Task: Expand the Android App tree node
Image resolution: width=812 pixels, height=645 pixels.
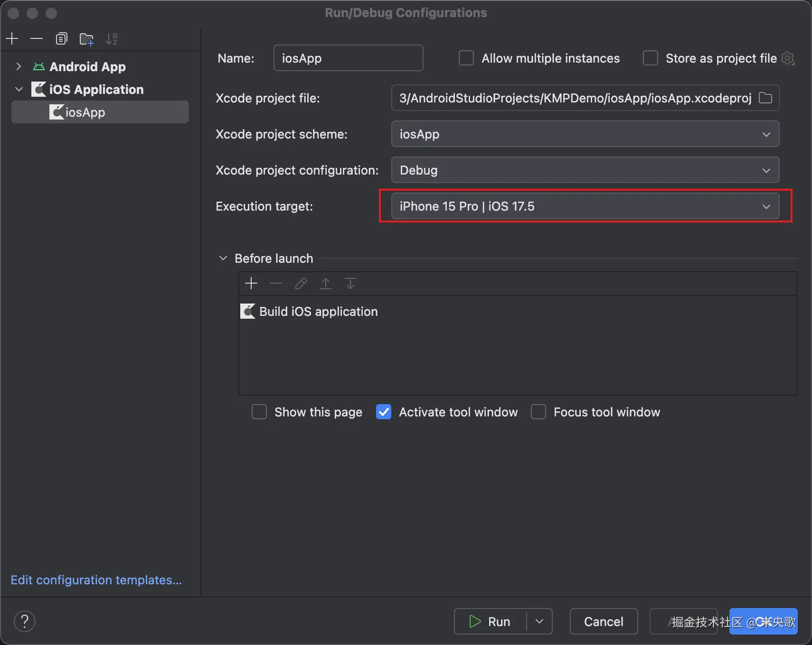Action: click(x=19, y=67)
